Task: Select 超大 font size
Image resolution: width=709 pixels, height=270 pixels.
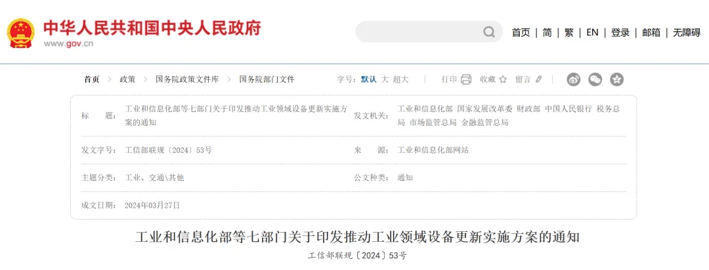Action: tap(400, 79)
